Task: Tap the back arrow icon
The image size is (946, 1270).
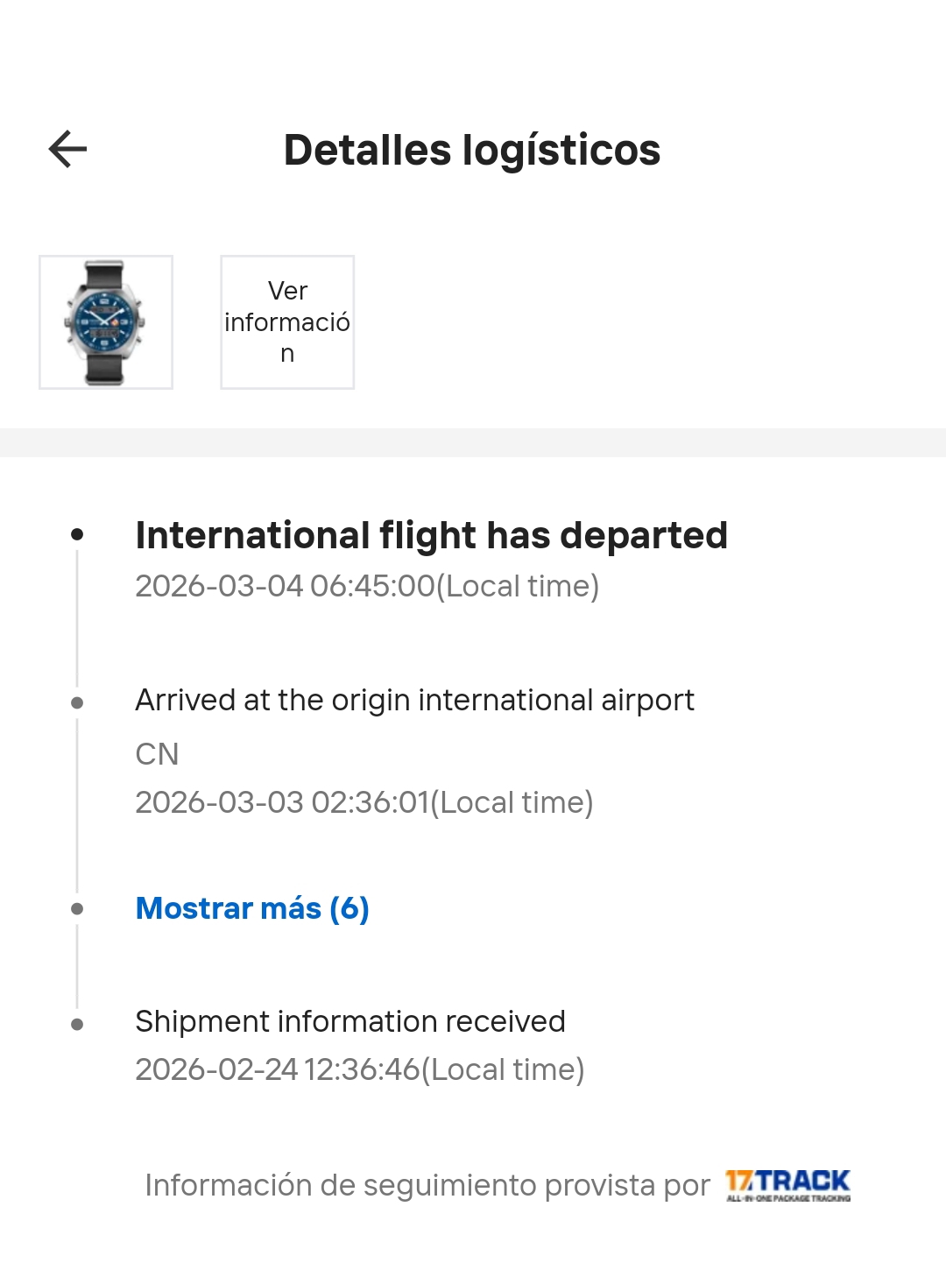Action: point(67,149)
